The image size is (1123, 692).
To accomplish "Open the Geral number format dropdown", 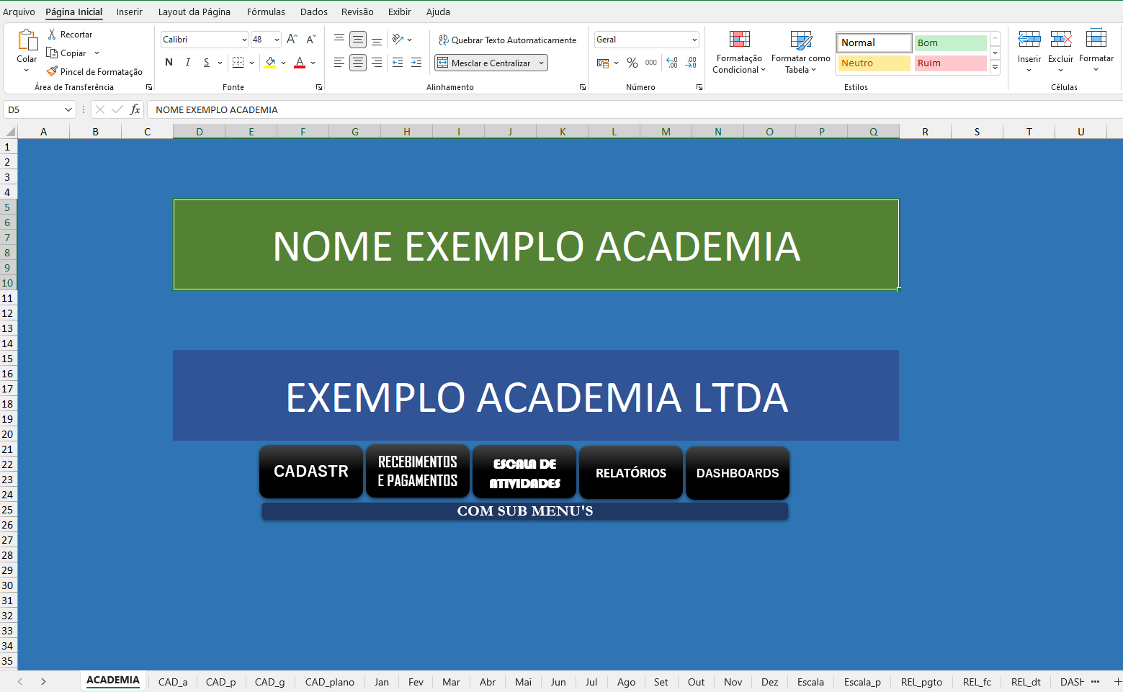I will click(x=694, y=40).
